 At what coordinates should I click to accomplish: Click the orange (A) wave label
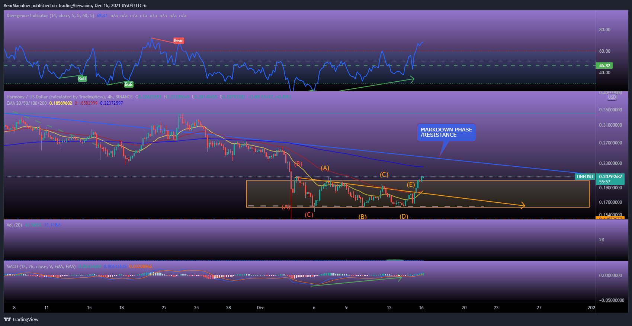click(x=325, y=168)
